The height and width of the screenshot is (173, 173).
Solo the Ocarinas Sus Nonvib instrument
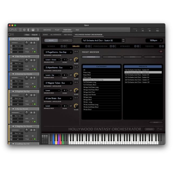34,78
